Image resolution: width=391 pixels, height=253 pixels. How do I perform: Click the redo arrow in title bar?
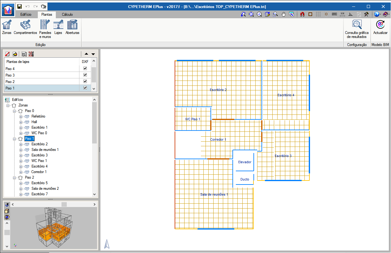point(36,6)
